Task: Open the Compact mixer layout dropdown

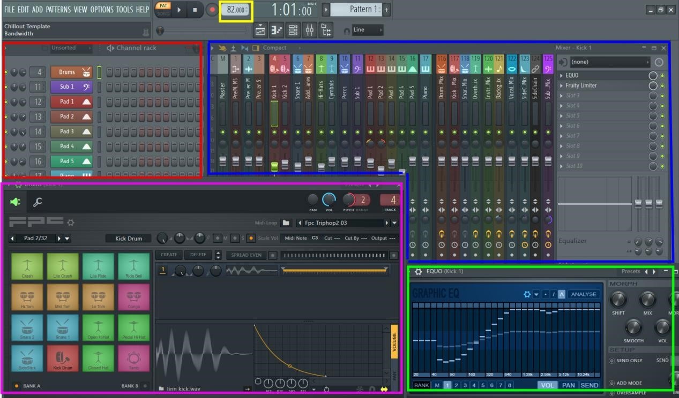Action: coord(275,47)
